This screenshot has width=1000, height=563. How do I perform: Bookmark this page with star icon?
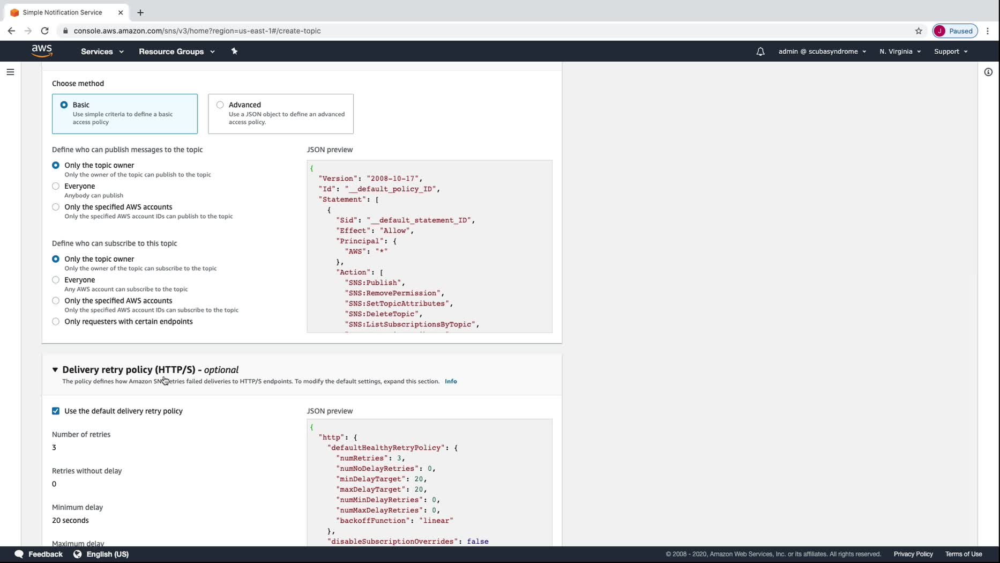(x=919, y=31)
